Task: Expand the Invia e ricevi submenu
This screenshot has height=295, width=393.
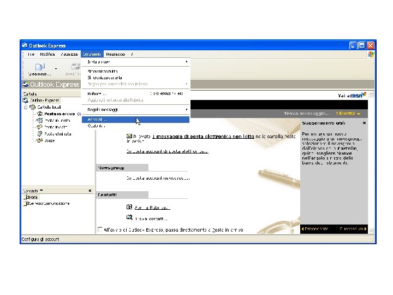Action: tap(135, 62)
